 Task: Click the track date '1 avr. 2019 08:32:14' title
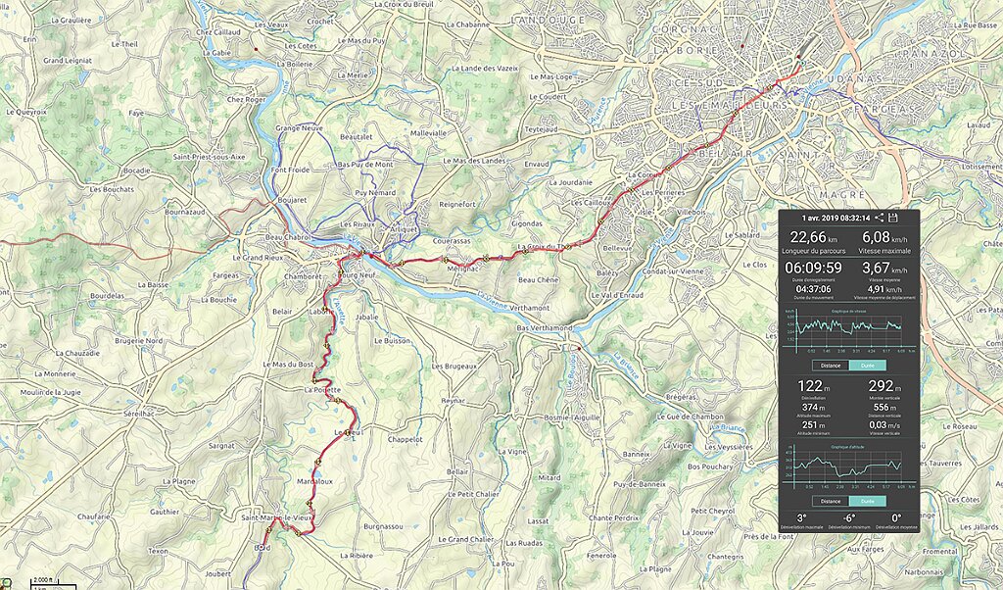[836, 219]
